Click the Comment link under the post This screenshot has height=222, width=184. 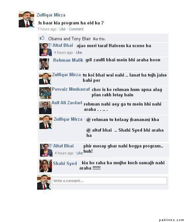[x=76, y=29]
